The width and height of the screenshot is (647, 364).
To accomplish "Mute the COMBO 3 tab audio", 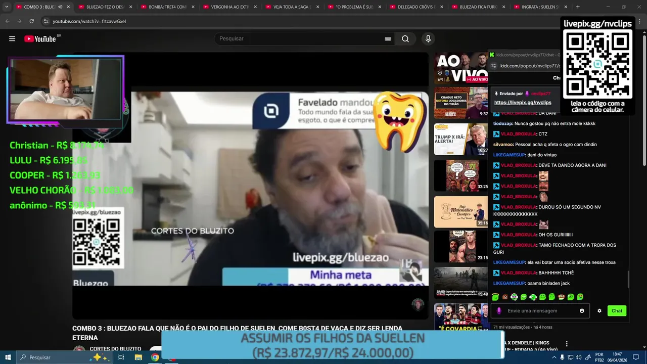I will [x=60, y=7].
